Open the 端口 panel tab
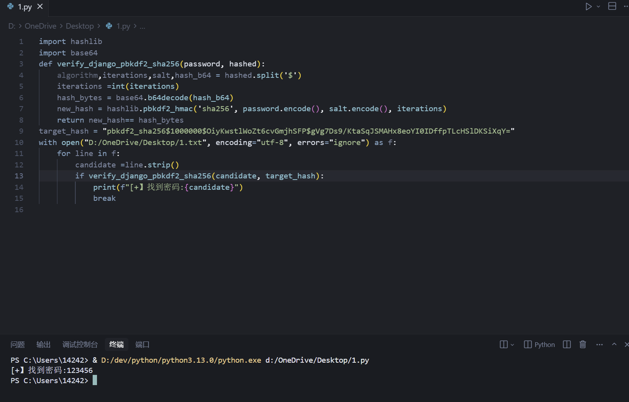Screen dimensions: 629x402 [x=143, y=345]
